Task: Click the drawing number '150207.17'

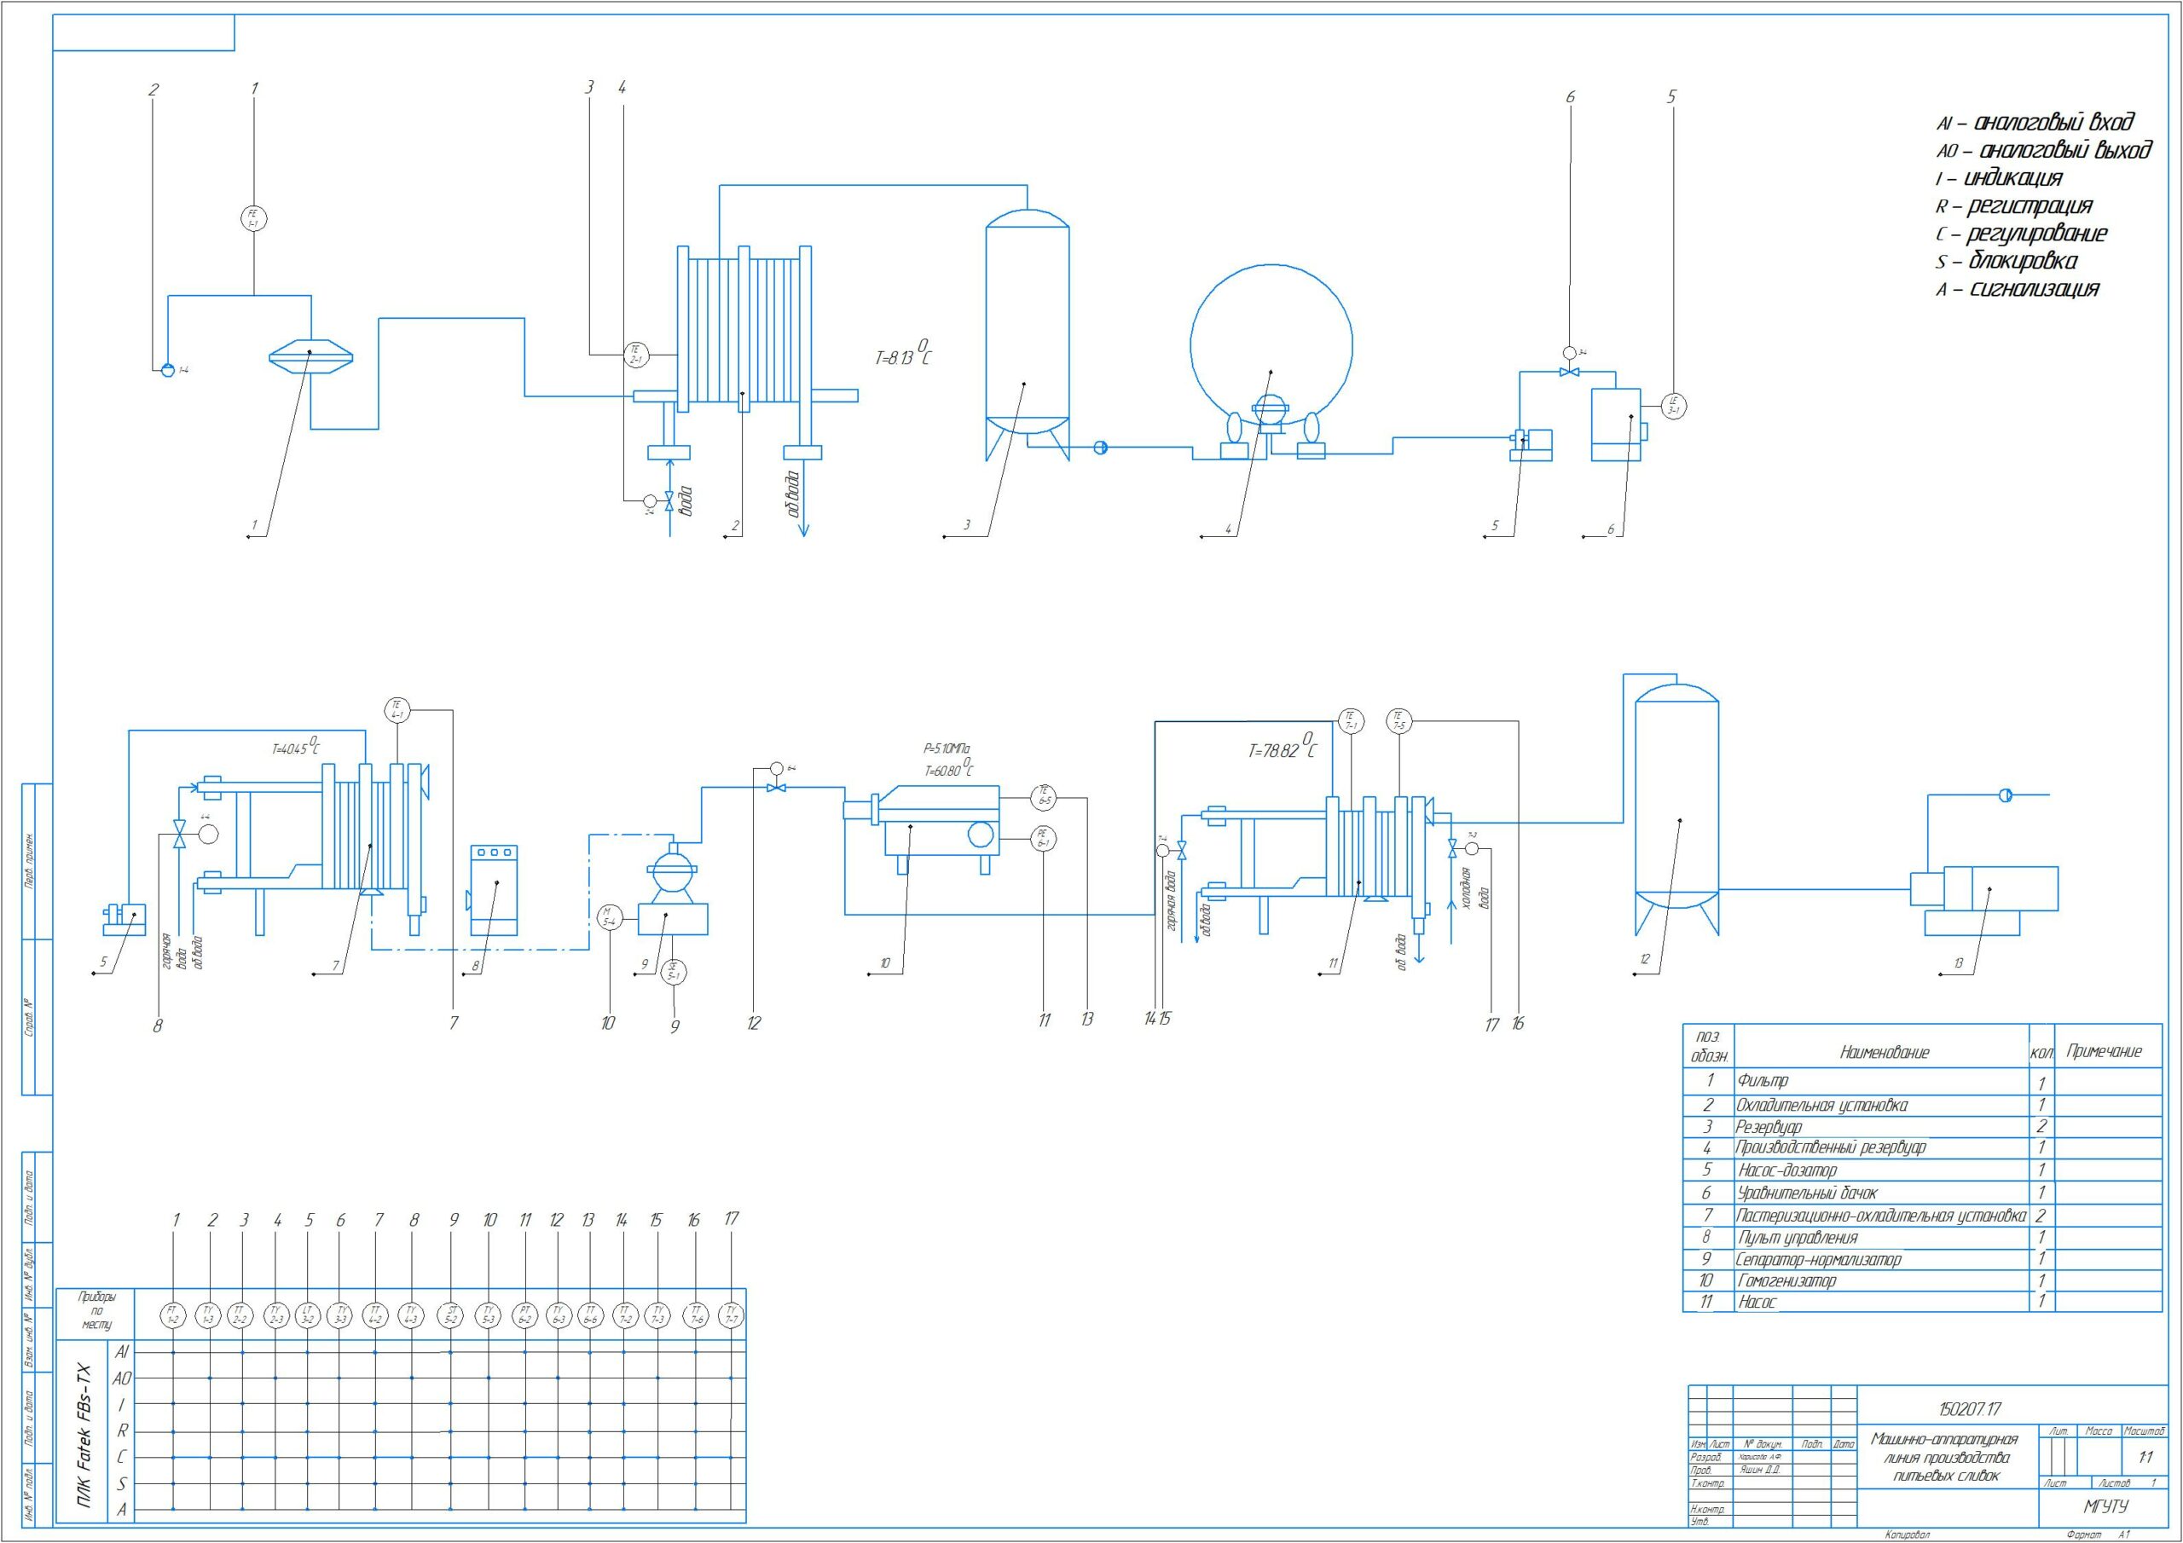Action: pyautogui.click(x=1968, y=1409)
